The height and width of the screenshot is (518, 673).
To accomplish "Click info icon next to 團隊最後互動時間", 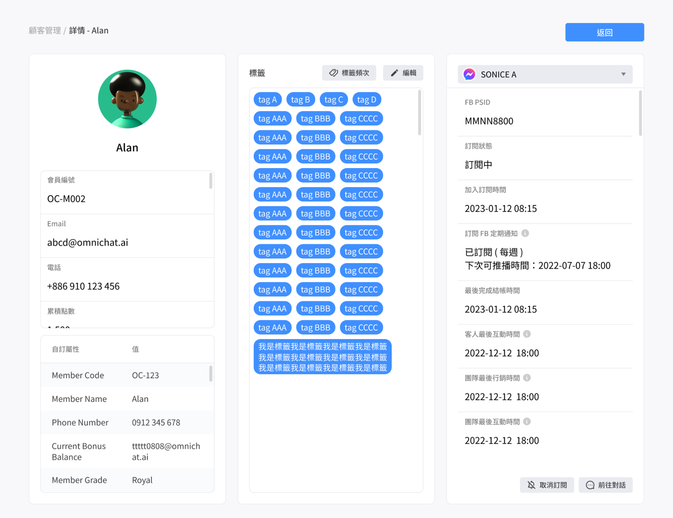I will [x=527, y=422].
